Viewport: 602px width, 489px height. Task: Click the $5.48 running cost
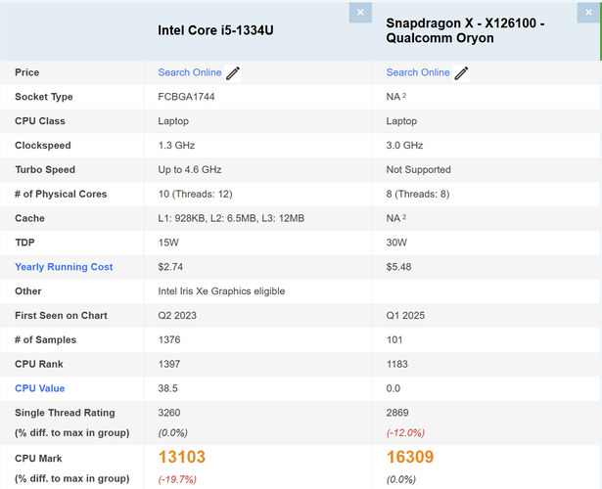click(398, 267)
